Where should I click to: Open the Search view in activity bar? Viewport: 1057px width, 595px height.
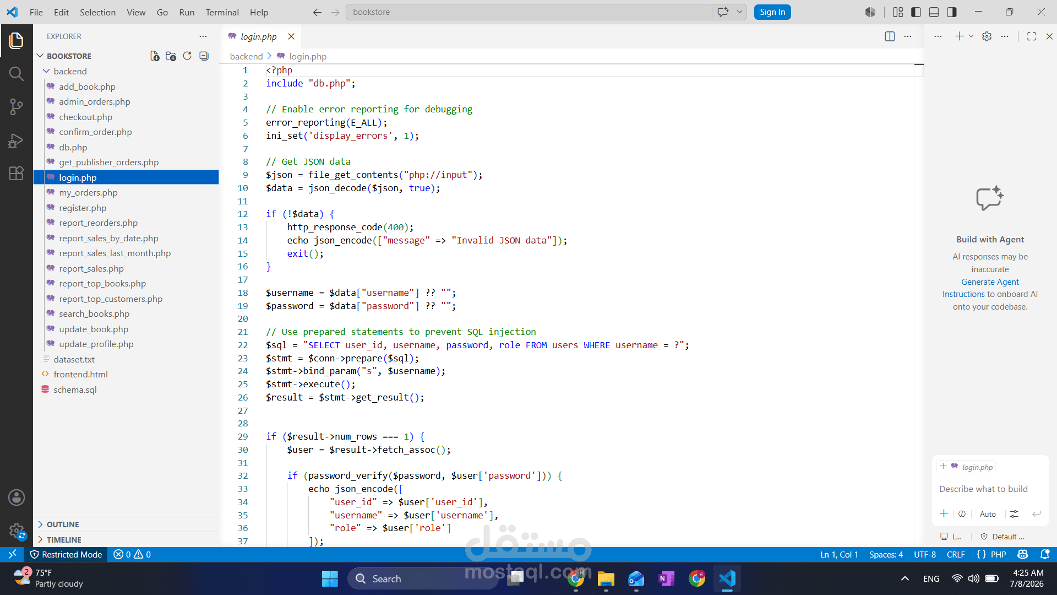pyautogui.click(x=17, y=73)
